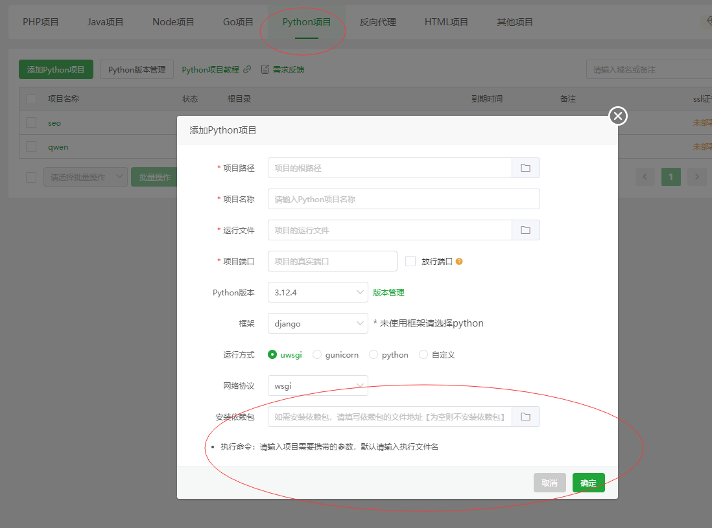Viewport: 712px width, 528px height.
Task: Switch to 其他项目 tab
Action: coord(515,22)
